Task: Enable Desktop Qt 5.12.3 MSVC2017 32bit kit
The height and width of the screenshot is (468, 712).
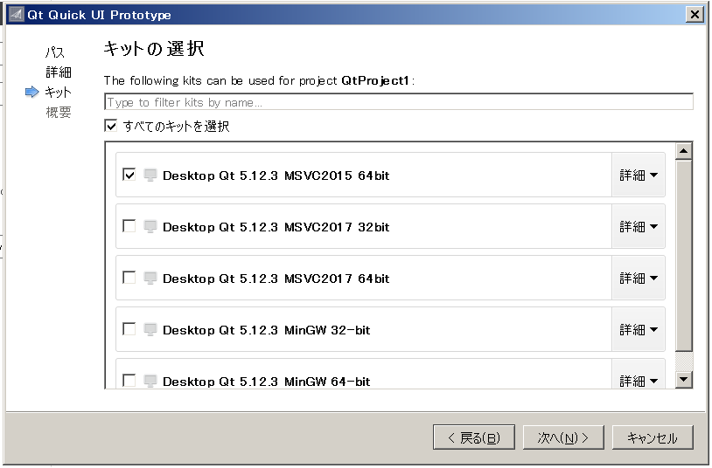Action: [129, 226]
